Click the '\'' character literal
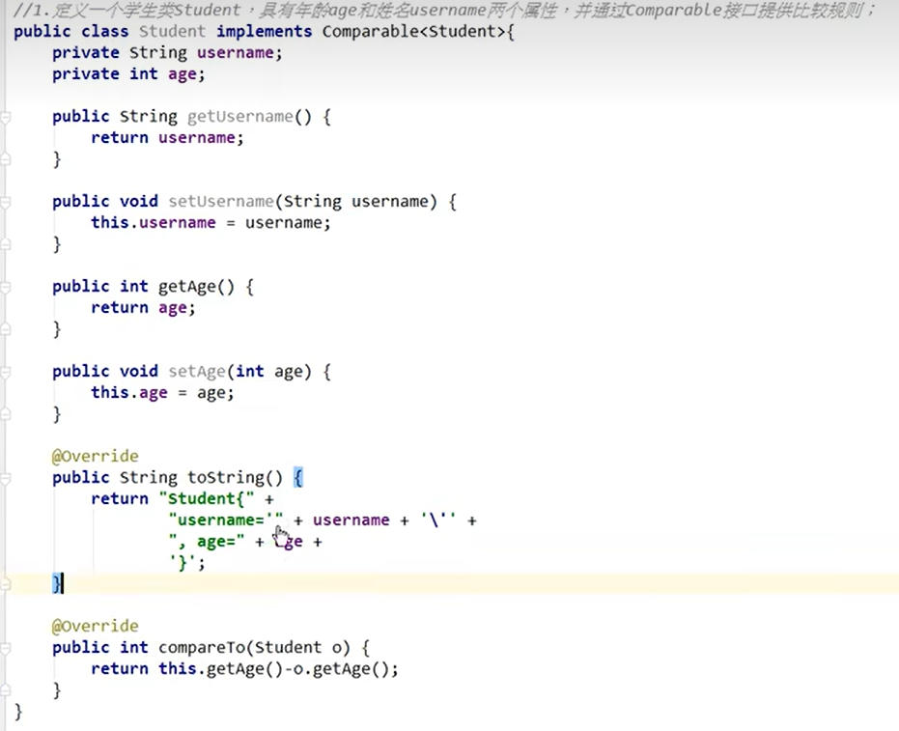This screenshot has height=731, width=899. [x=438, y=520]
